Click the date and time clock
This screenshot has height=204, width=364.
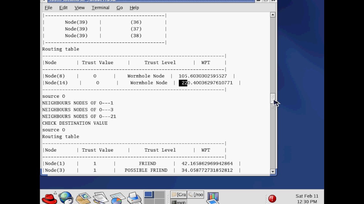point(307,199)
